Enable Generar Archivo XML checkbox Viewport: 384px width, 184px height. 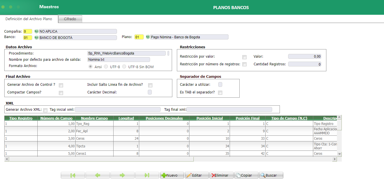pos(45,110)
